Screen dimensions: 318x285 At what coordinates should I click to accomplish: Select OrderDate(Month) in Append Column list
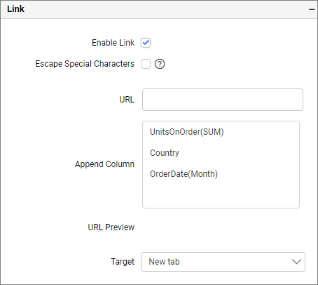tap(184, 174)
